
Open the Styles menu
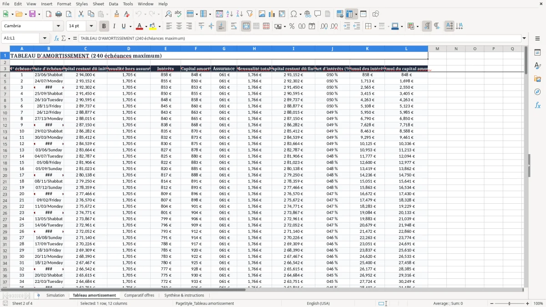(x=82, y=4)
